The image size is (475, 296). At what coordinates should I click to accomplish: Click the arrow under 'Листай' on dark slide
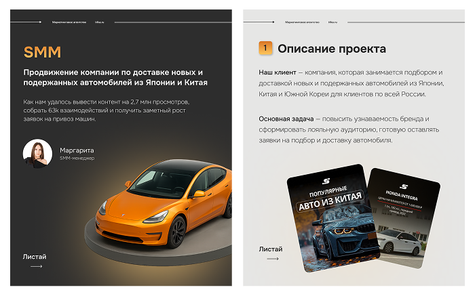pos(37,266)
